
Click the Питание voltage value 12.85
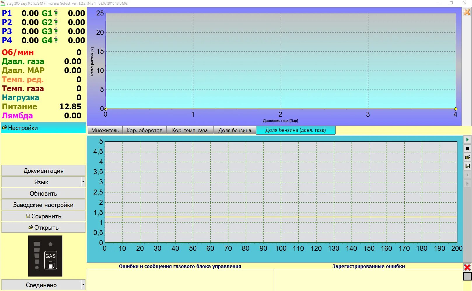(x=70, y=106)
